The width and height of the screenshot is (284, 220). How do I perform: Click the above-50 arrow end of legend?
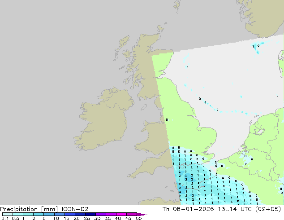pos(142,214)
